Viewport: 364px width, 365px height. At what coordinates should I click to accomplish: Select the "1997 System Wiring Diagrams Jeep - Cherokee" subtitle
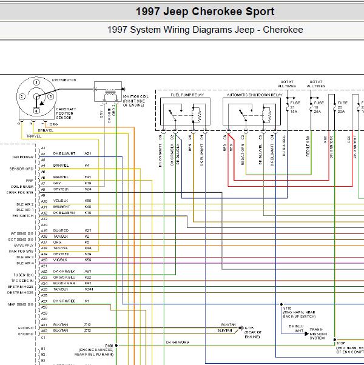205,30
